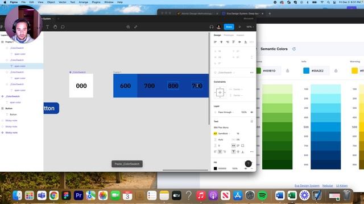Start the prototype with Present play icon

pos(239,27)
